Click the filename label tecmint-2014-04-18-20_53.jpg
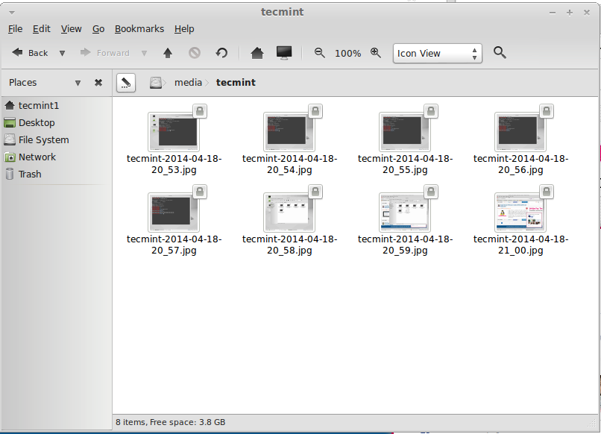Image resolution: width=601 pixels, height=434 pixels. (x=174, y=164)
